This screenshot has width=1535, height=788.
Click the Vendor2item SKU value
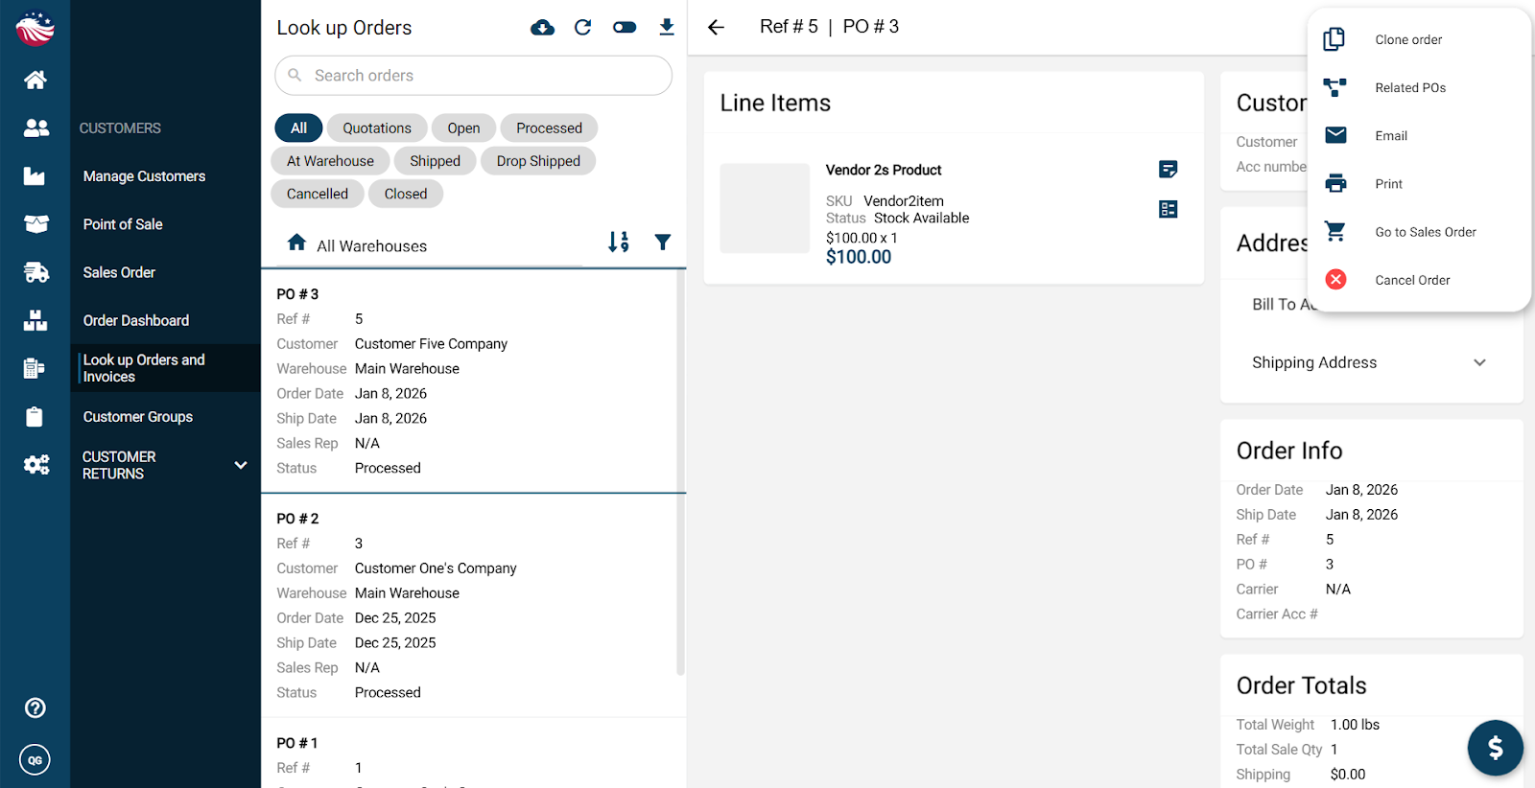pyautogui.click(x=904, y=201)
